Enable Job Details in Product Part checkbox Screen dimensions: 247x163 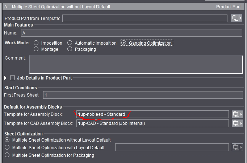[x=13, y=78]
